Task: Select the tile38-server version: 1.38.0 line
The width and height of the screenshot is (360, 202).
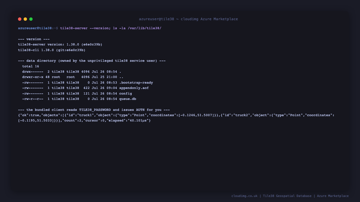Action: click(60, 45)
